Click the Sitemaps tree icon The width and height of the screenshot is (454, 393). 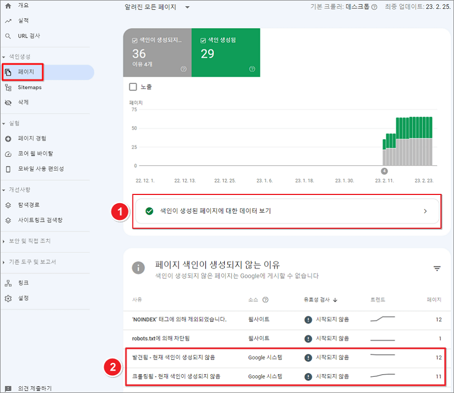coord(8,88)
